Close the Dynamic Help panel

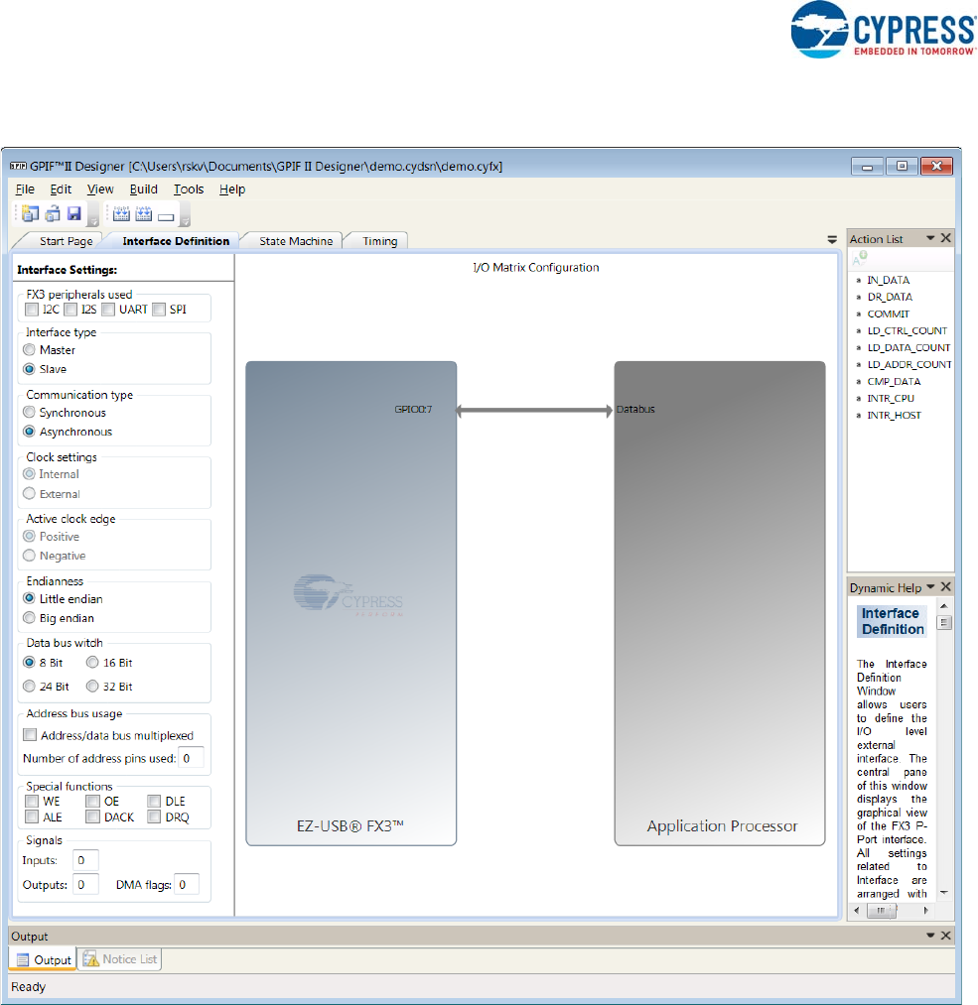click(x=945, y=586)
